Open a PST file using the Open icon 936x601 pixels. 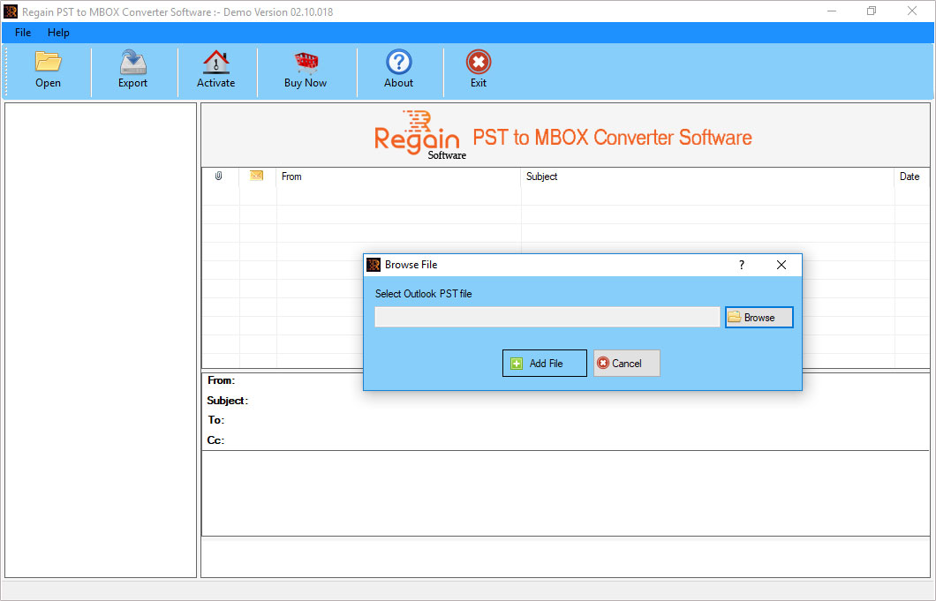point(48,69)
